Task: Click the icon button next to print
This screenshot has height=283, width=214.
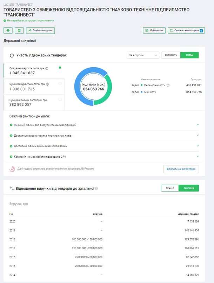Action: 19,31
